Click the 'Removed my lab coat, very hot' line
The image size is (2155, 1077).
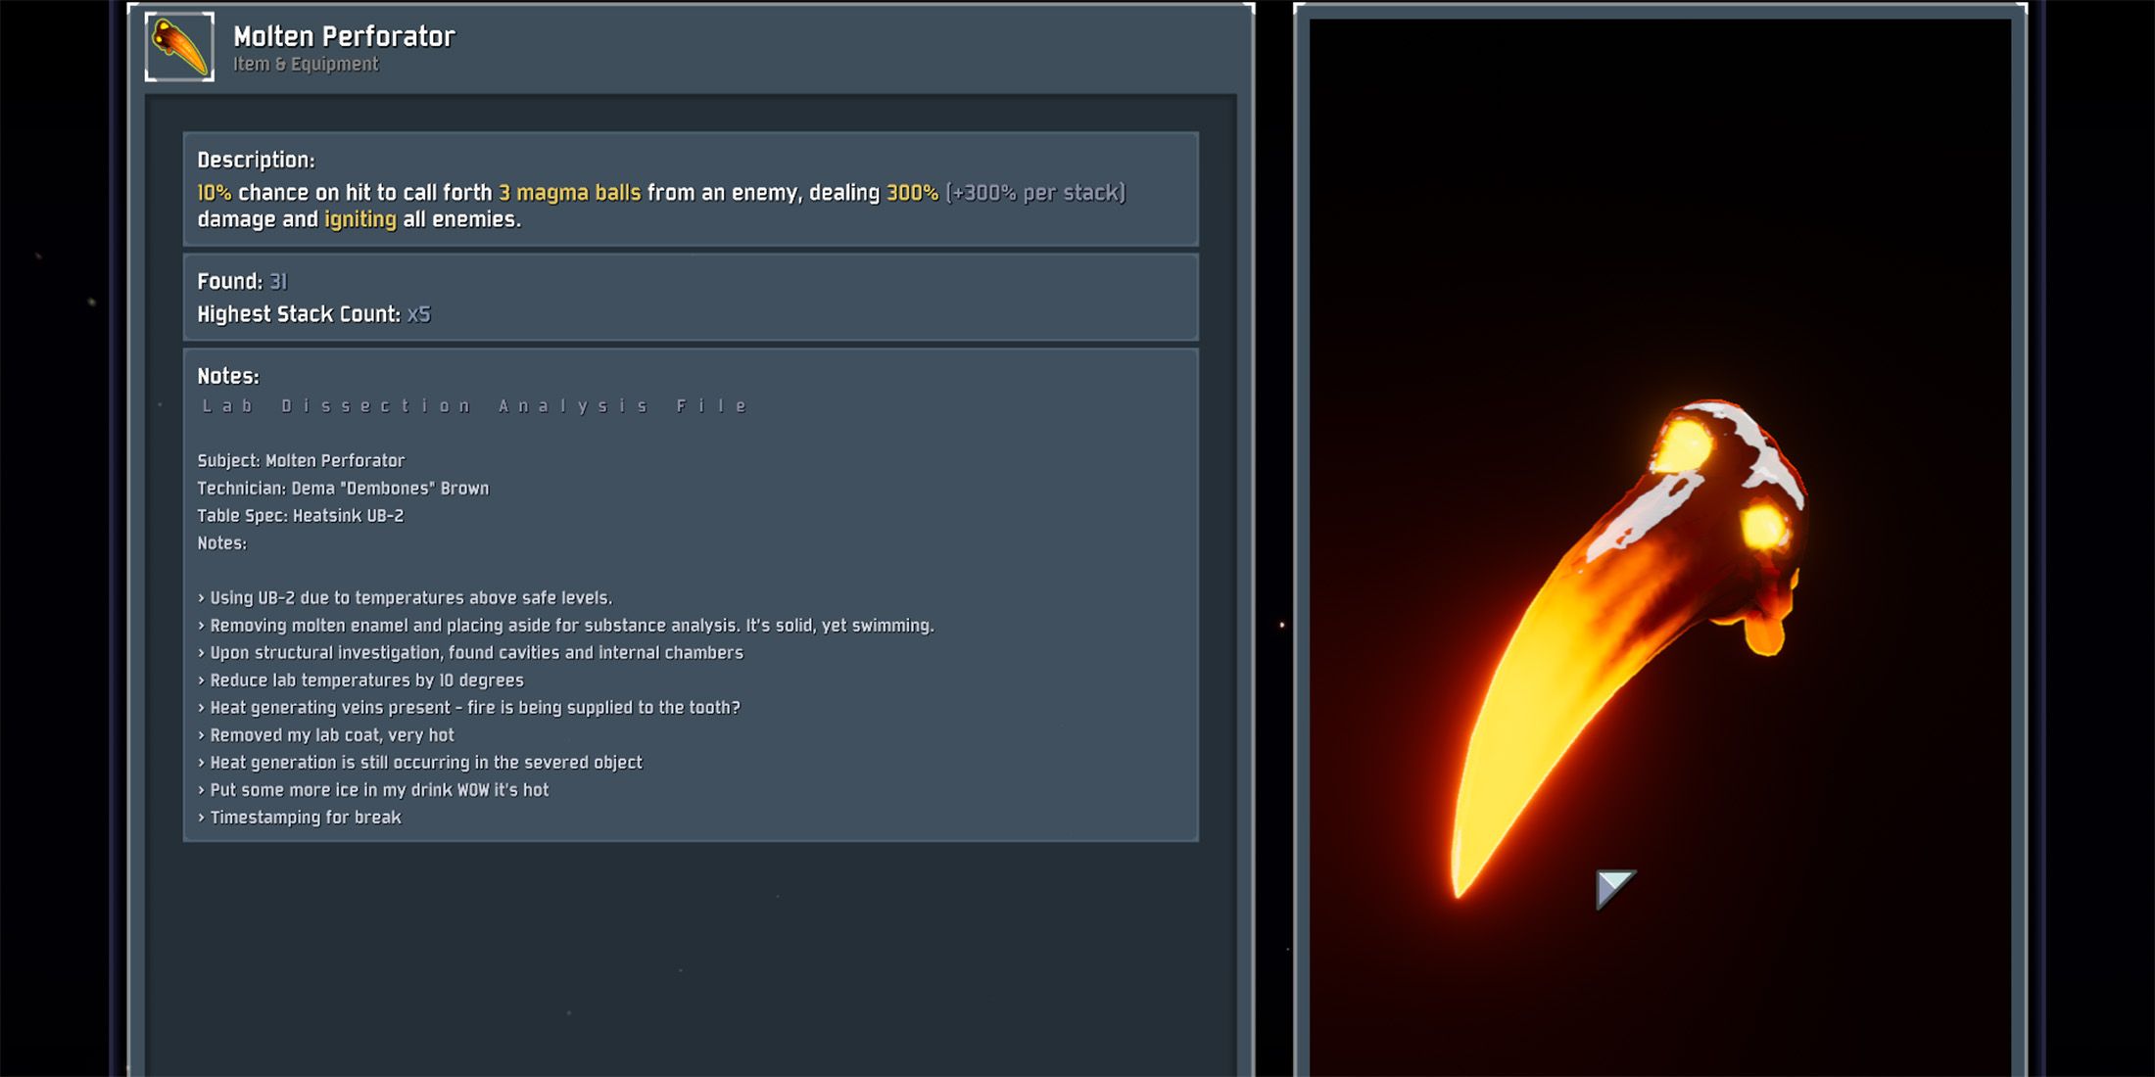(325, 734)
